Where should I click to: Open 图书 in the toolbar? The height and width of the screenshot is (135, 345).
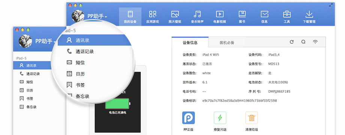[x=242, y=17]
